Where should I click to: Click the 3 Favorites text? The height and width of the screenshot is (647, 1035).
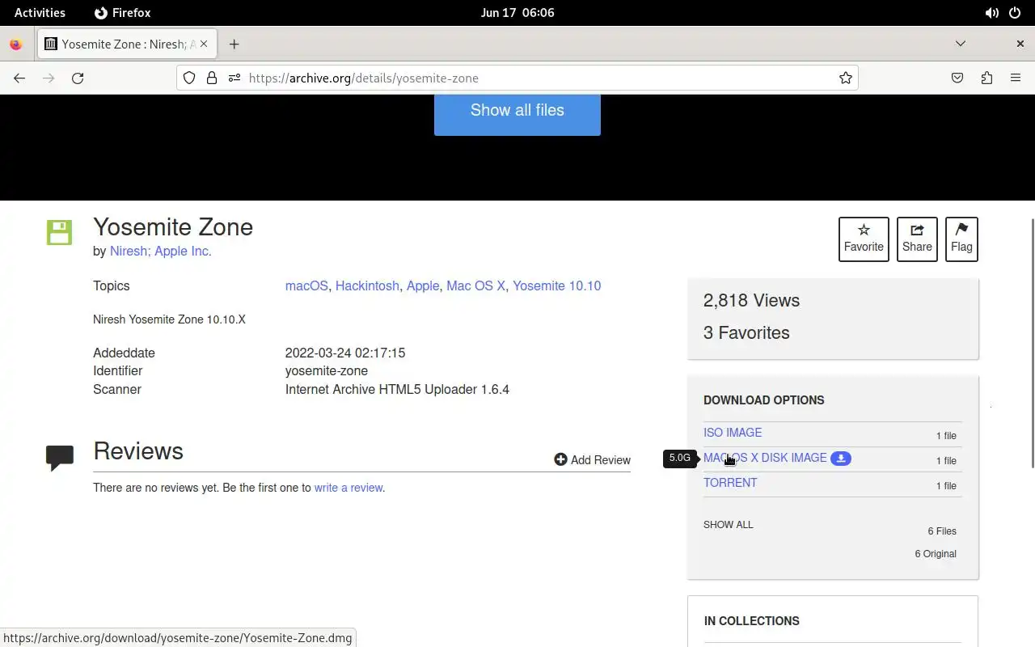coord(746,333)
